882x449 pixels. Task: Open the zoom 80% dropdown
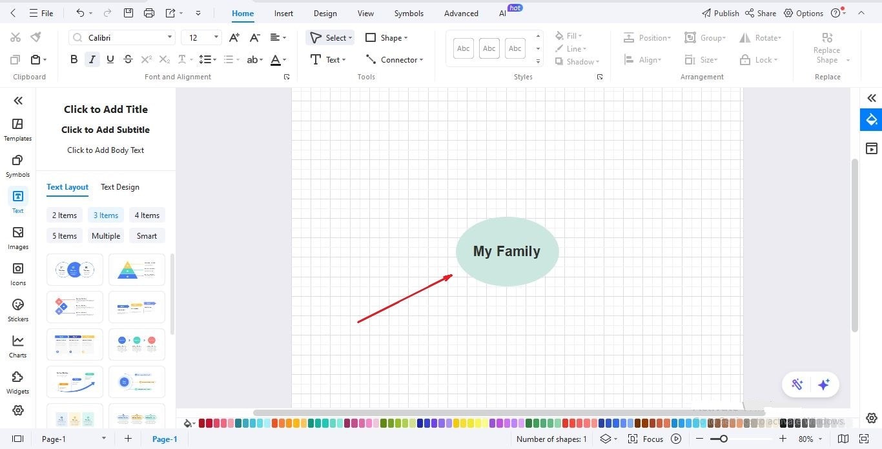(820, 439)
